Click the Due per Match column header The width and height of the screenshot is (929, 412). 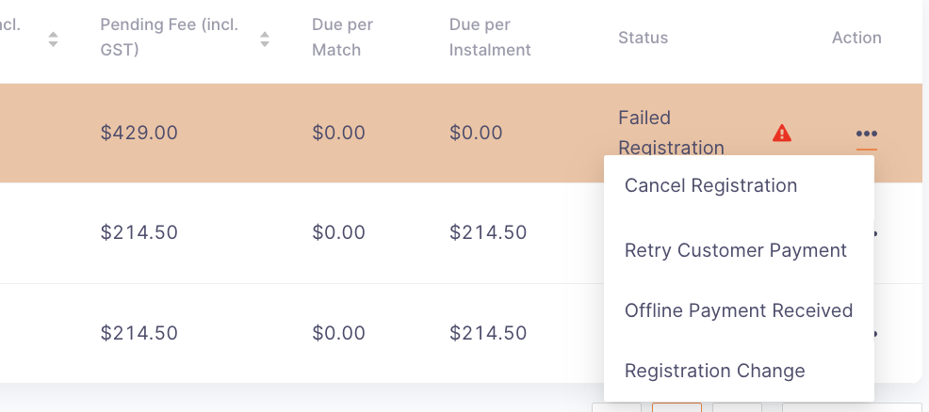click(342, 38)
